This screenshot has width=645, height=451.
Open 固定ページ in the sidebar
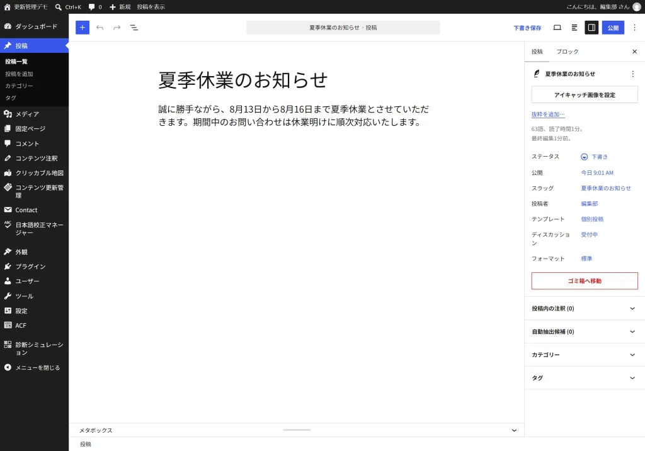point(34,128)
